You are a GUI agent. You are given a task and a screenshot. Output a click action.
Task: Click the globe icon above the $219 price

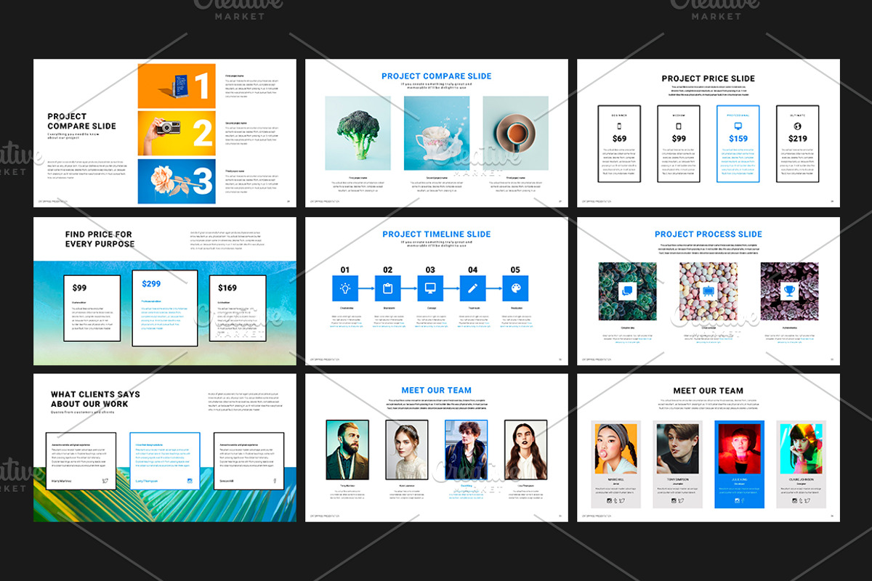click(797, 125)
